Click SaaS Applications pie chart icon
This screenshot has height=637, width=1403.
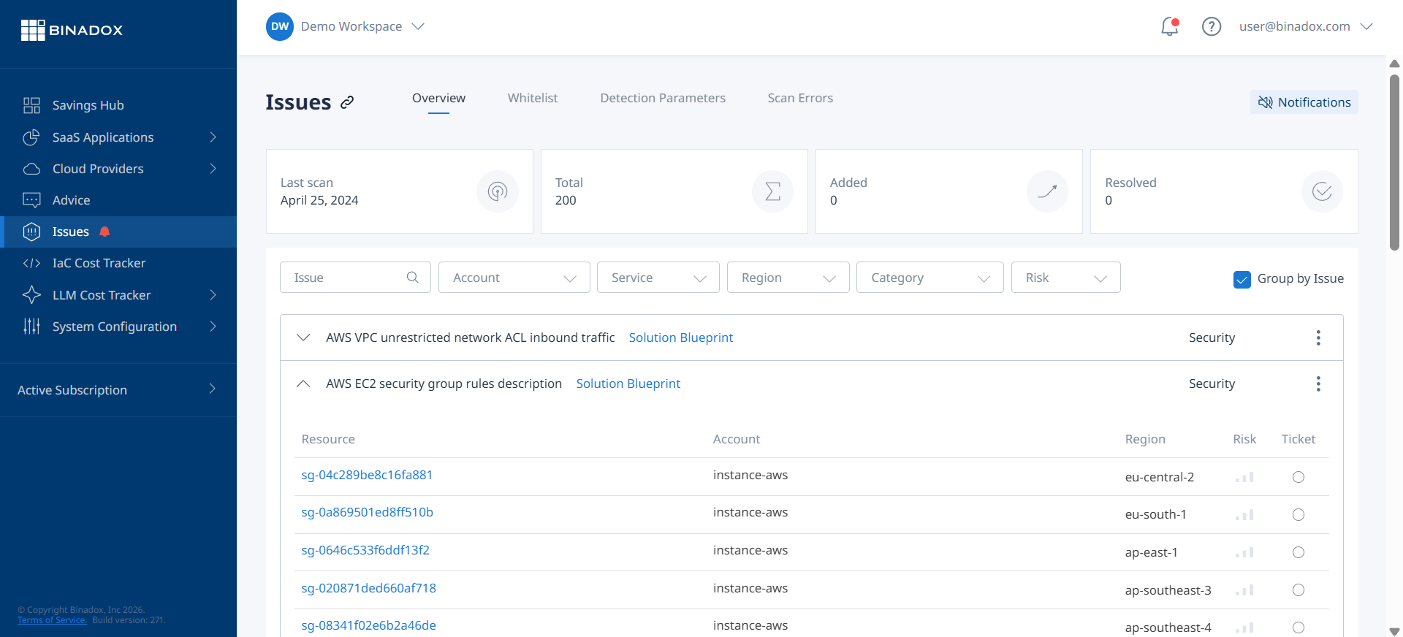31,137
